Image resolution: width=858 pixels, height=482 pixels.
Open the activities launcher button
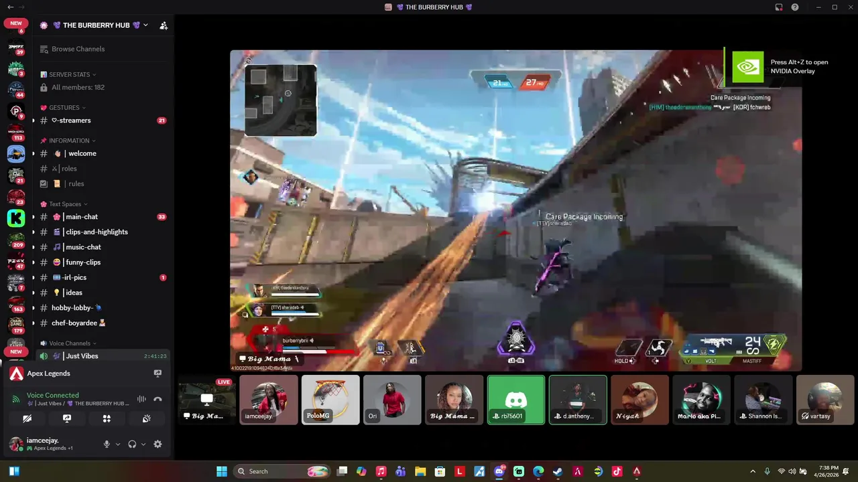[107, 418]
